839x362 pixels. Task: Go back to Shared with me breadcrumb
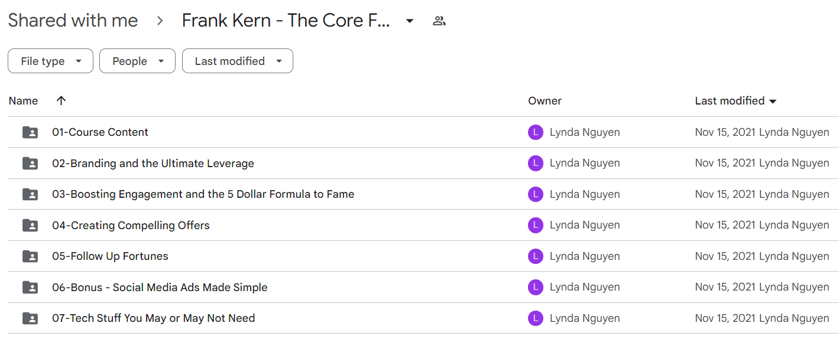[x=73, y=21]
